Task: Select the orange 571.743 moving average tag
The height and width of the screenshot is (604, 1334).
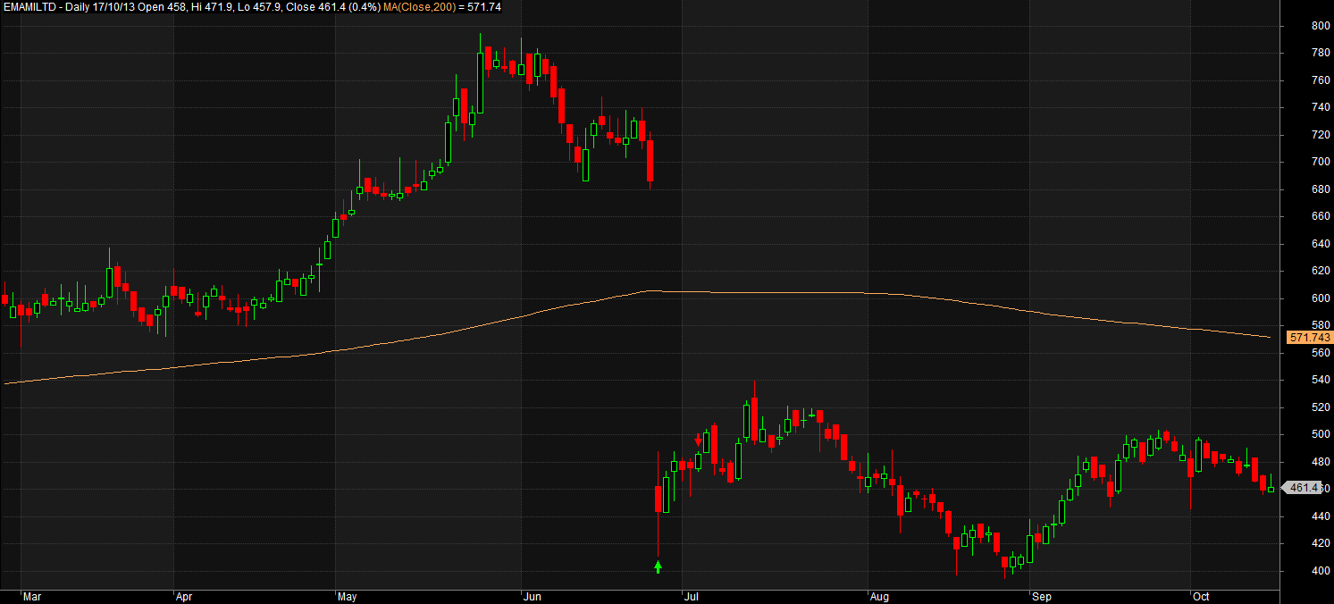Action: 1309,338
